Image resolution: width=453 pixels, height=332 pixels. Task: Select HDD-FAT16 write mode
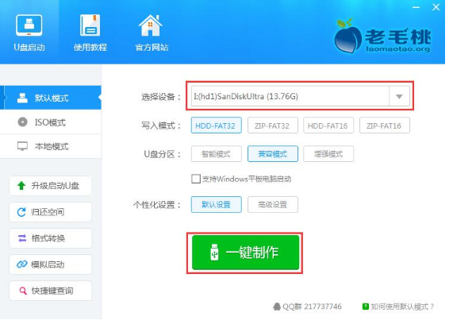(328, 125)
